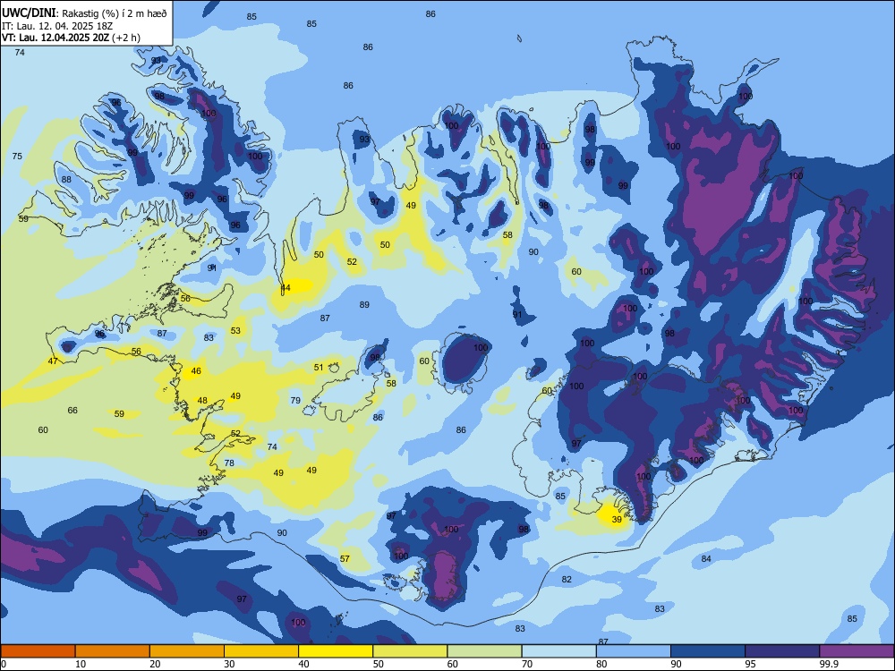895x671 pixels.
Task: Pick the pale green 60–70 legend swatch
Action: point(484,651)
